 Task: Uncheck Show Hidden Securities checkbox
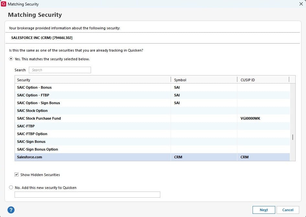pos(17,174)
